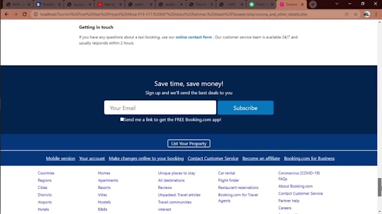
Task: Click the vertical scrollbar thumb
Action: click(x=380, y=187)
